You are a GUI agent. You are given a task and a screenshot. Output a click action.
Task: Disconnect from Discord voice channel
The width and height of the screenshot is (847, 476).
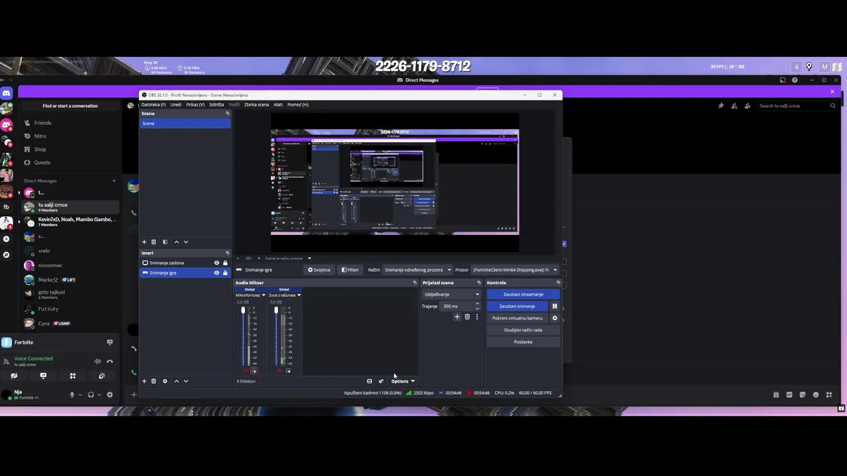110,361
